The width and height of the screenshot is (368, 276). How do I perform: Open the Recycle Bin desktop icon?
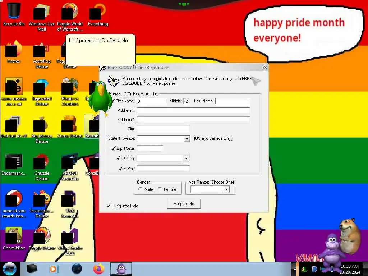[x=14, y=14]
